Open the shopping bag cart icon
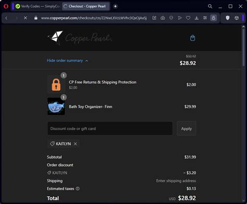Image resolution: width=247 pixels, height=204 pixels. pyautogui.click(x=192, y=38)
